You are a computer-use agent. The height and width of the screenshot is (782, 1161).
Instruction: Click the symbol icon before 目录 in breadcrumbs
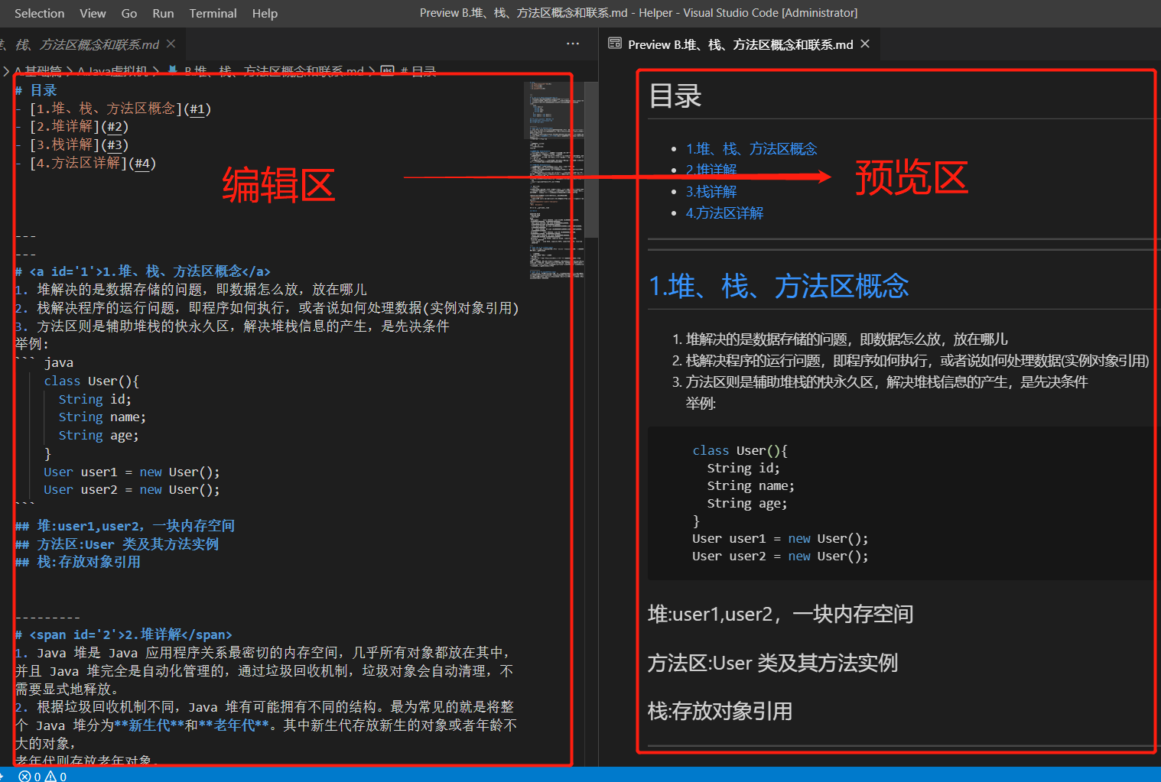click(388, 70)
